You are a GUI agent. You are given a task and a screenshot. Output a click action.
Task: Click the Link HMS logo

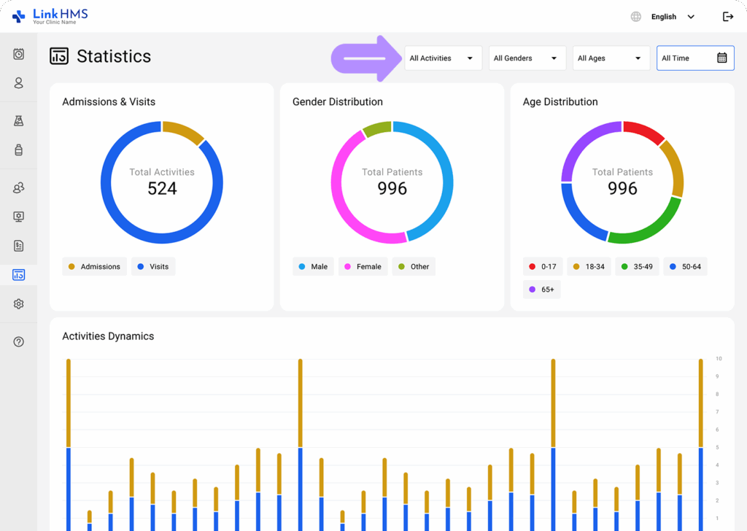(x=47, y=15)
